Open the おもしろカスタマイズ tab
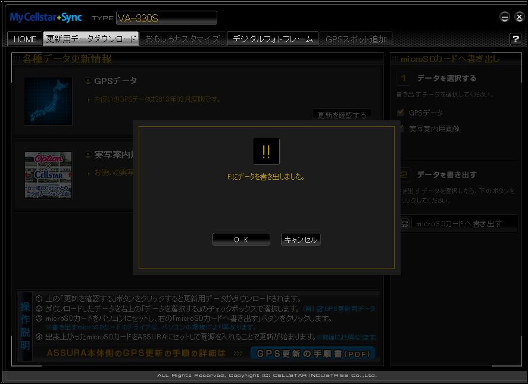528x384 pixels. 182,39
